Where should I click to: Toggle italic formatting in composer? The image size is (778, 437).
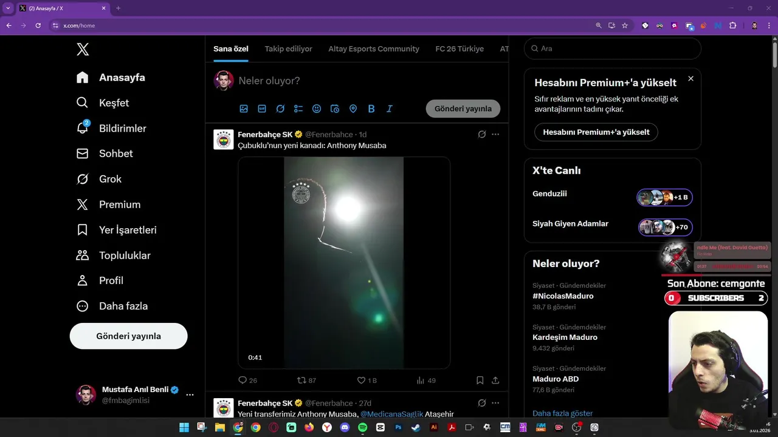click(x=390, y=109)
